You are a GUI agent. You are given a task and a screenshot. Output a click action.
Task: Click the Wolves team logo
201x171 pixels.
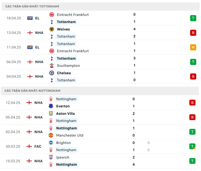pyautogui.click(x=52, y=29)
